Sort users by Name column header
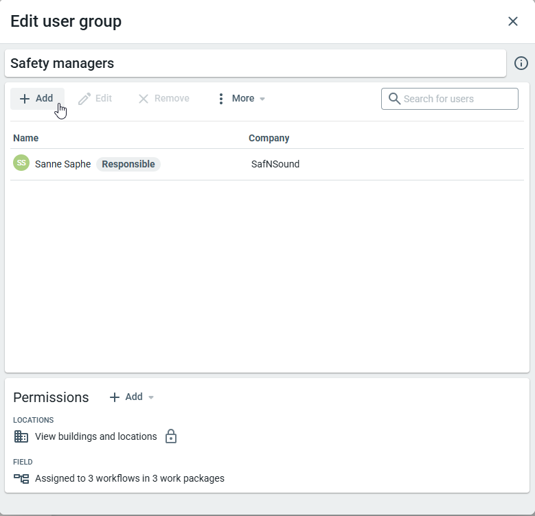535x516 pixels. click(x=26, y=138)
